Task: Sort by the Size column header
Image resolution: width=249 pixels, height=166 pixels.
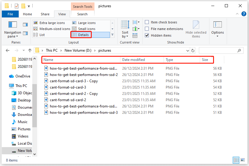Action: coord(212,60)
